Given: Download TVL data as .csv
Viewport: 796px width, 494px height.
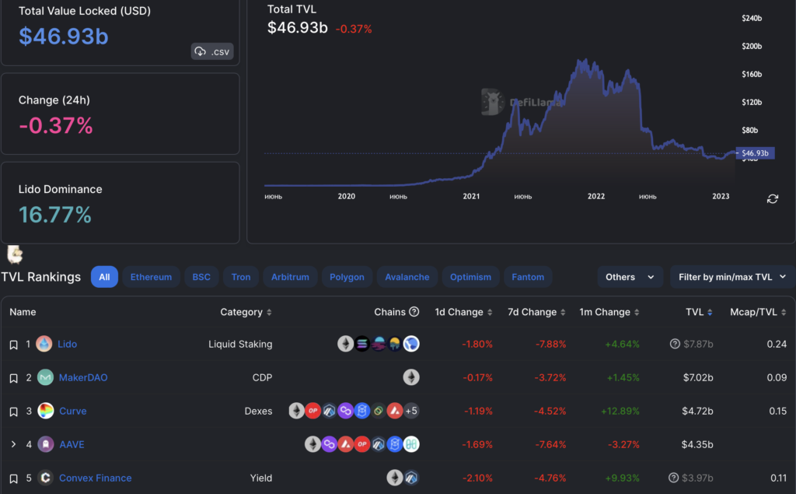Looking at the screenshot, I should tap(212, 51).
